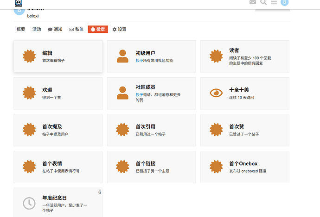Click the boloxi username text
320x217 pixels.
(33, 16)
